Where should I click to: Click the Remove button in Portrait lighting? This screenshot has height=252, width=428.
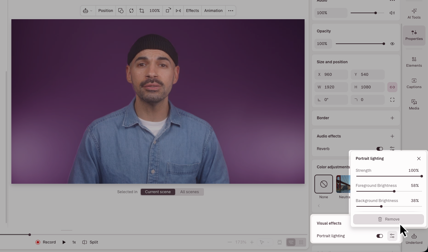(x=388, y=219)
